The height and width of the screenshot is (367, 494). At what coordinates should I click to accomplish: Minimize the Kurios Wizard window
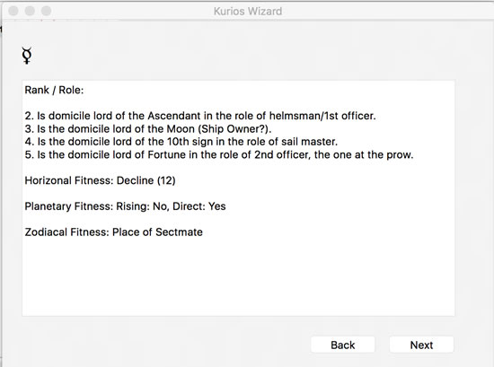30,11
